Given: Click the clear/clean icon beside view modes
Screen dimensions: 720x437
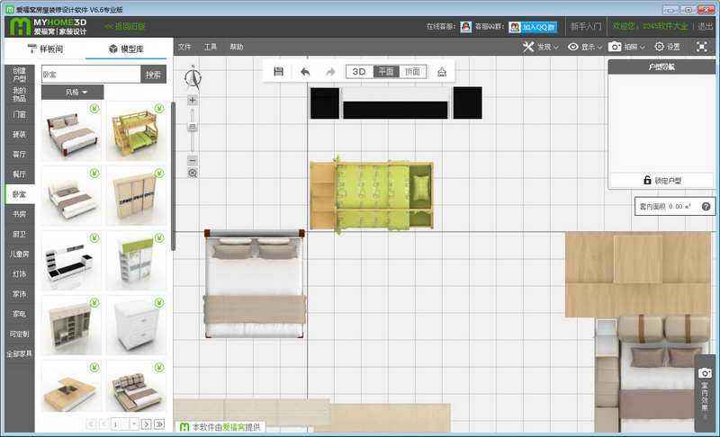Looking at the screenshot, I should [442, 72].
